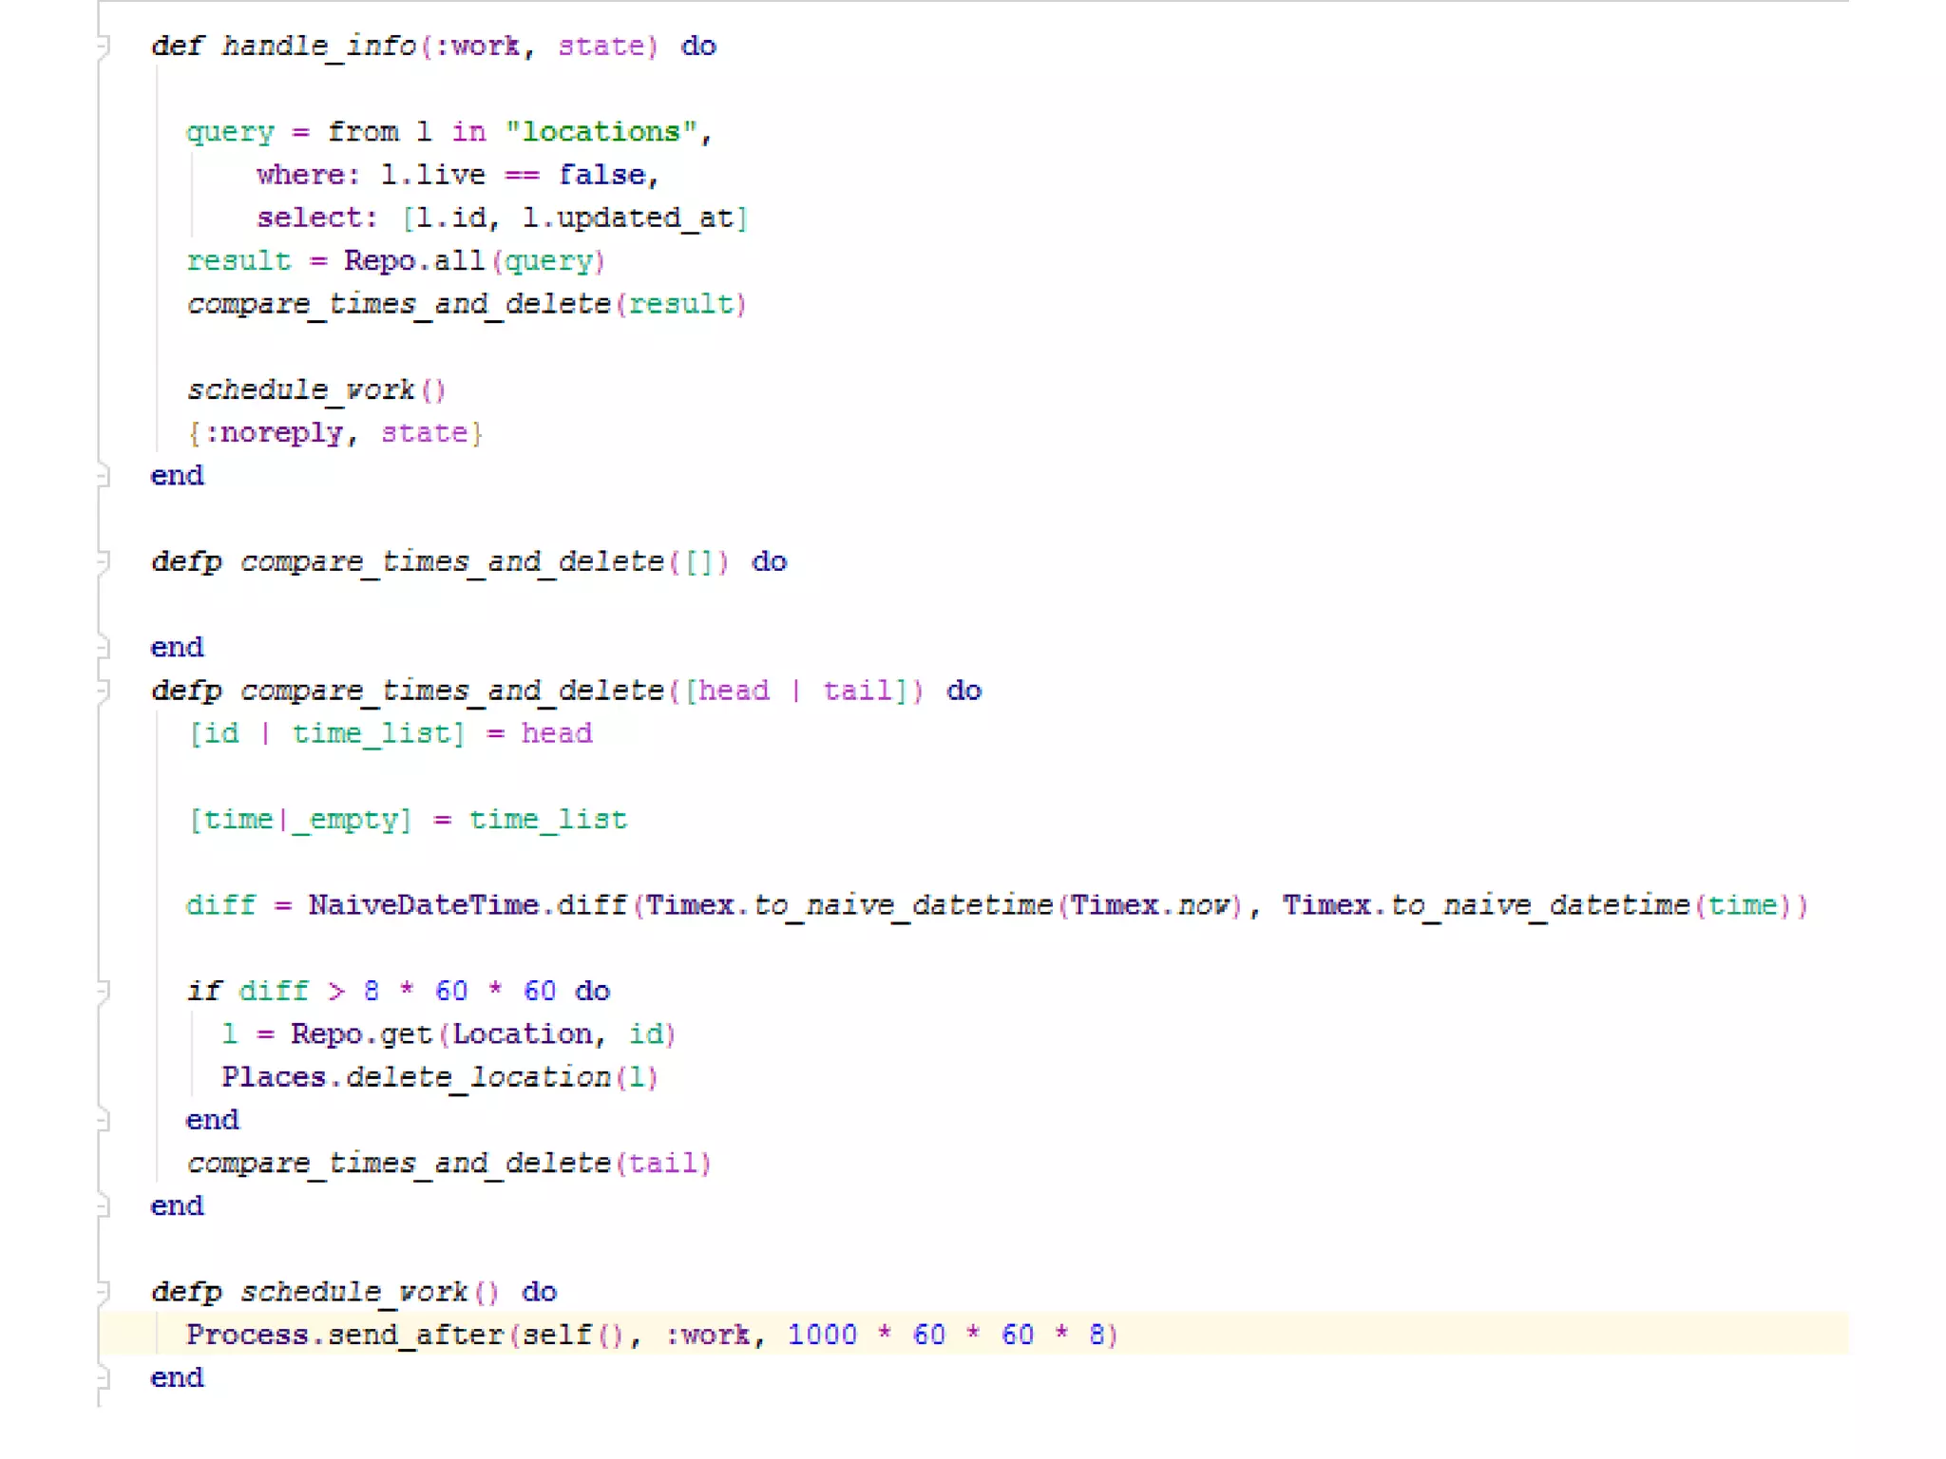Viewport: 1946px width, 1459px height.
Task: Click the {:noreply, state} tuple
Action: [335, 433]
